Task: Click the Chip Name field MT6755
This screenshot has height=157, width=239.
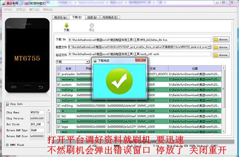Action: (37, 112)
